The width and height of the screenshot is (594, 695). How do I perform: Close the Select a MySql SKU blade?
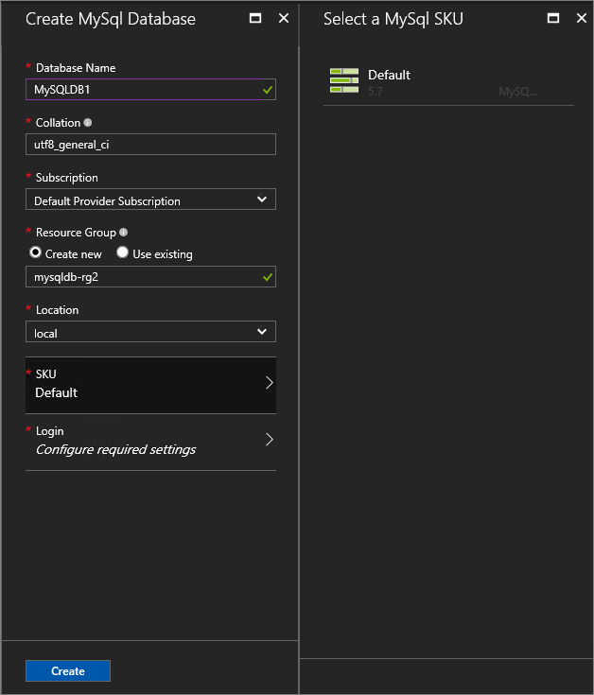click(x=582, y=18)
